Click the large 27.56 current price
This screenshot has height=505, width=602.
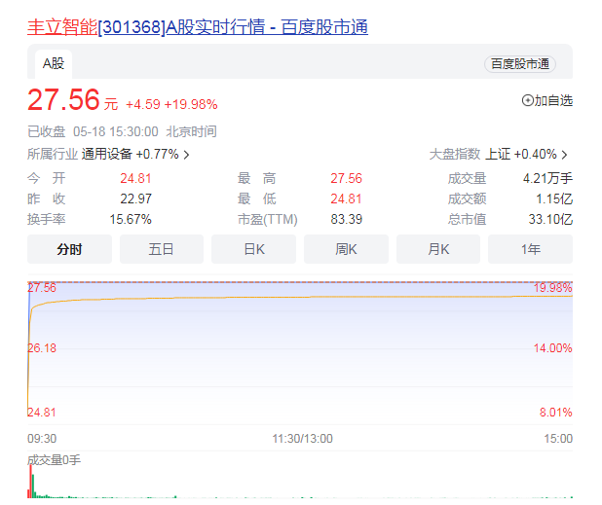coord(63,100)
